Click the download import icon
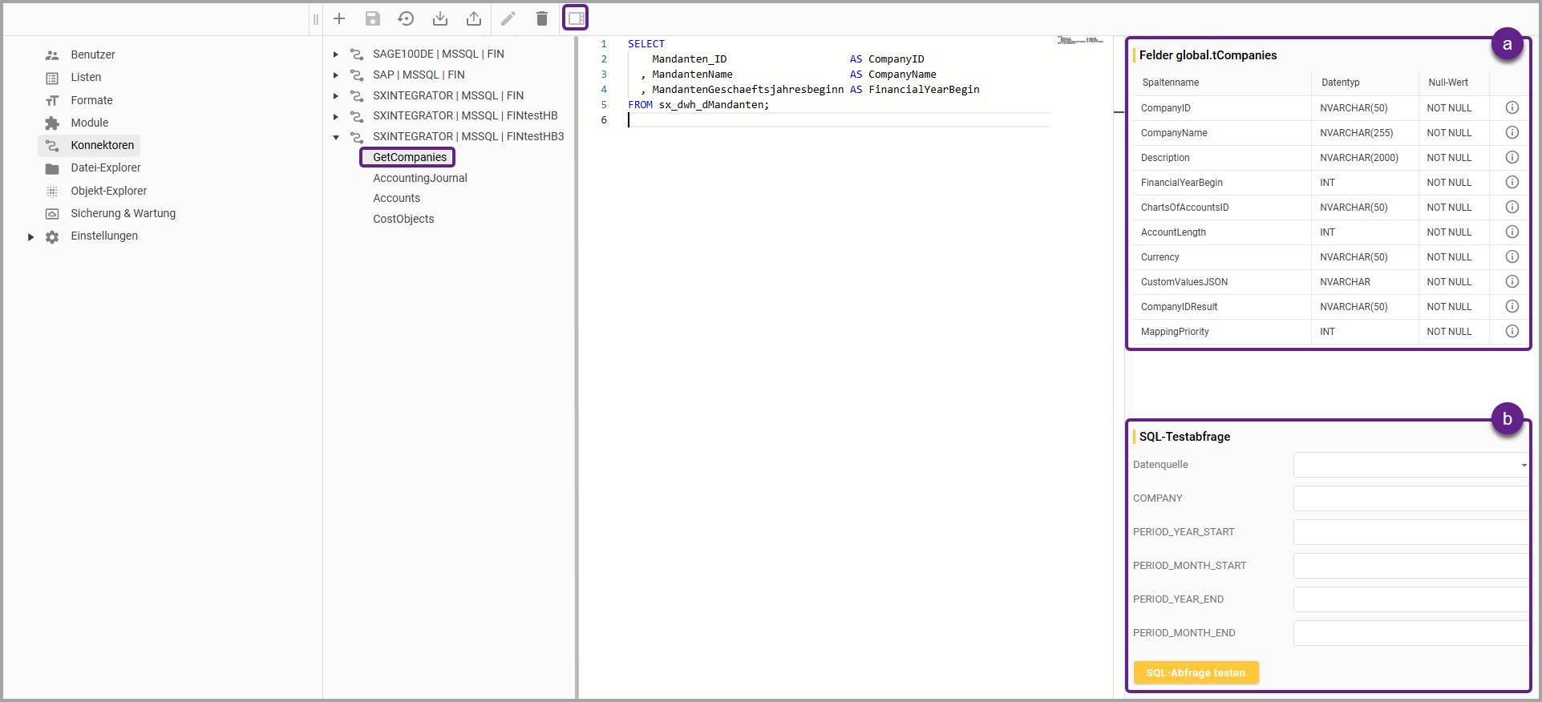The width and height of the screenshot is (1542, 702). pos(440,18)
